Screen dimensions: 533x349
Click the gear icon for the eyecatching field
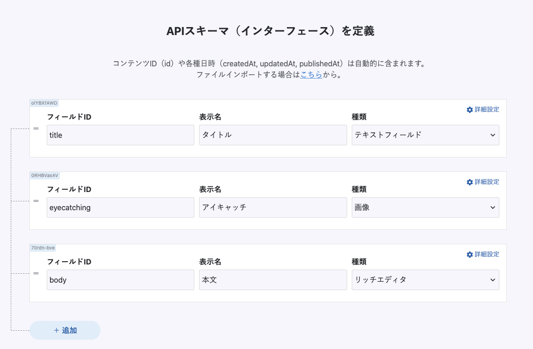(470, 182)
